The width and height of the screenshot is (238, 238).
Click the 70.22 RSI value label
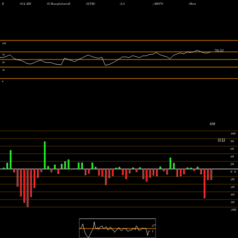tap(219, 50)
